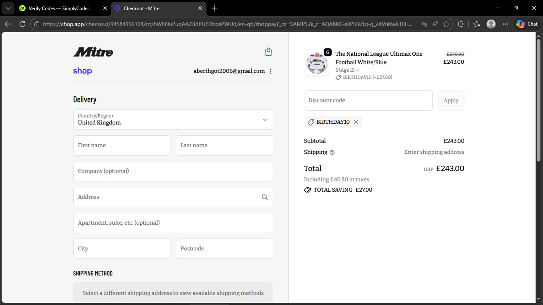
Task: Open a new browser tab
Action: click(x=214, y=8)
